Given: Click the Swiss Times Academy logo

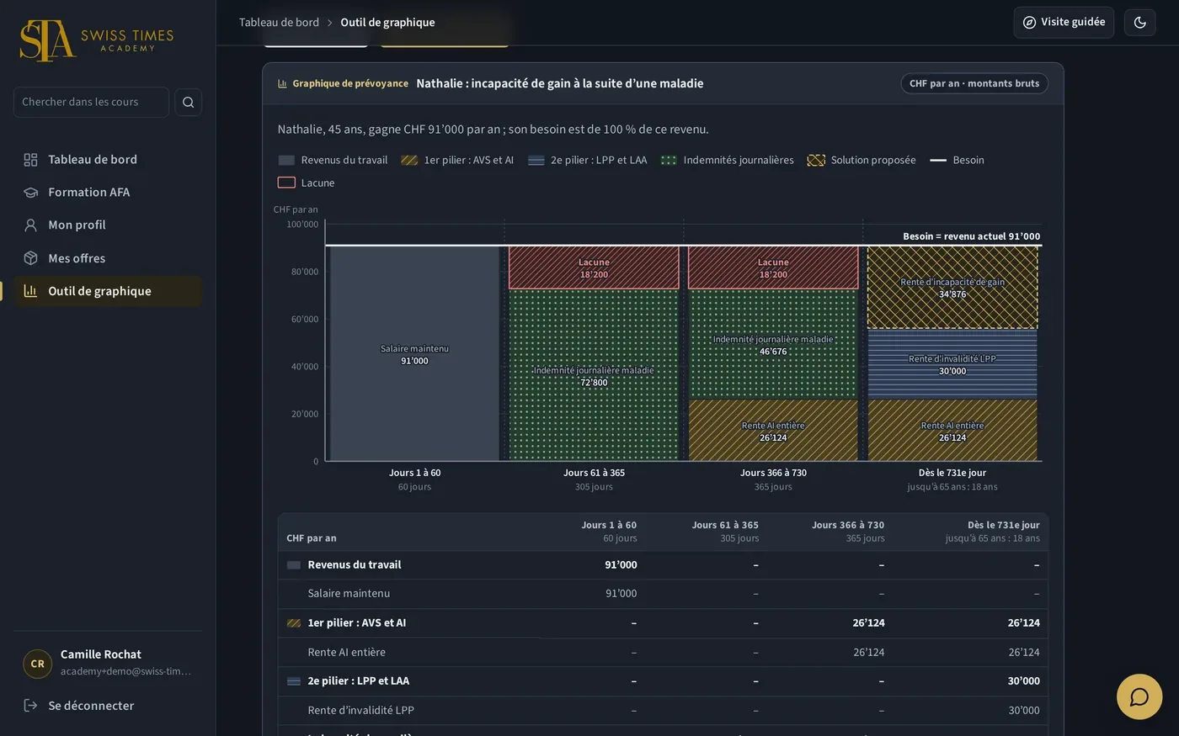Looking at the screenshot, I should pos(97,40).
